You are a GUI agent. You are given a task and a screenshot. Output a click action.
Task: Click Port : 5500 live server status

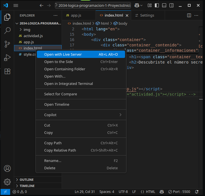(179, 192)
